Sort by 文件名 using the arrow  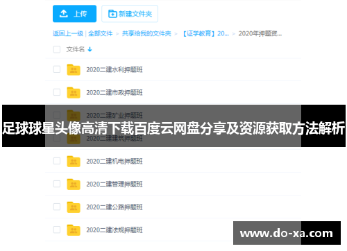[x=90, y=49]
